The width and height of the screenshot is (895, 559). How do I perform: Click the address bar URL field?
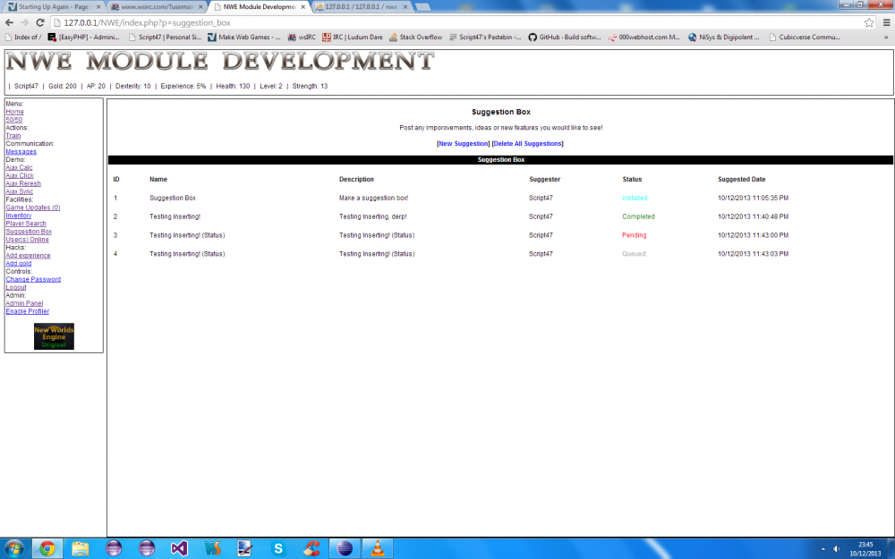point(447,22)
